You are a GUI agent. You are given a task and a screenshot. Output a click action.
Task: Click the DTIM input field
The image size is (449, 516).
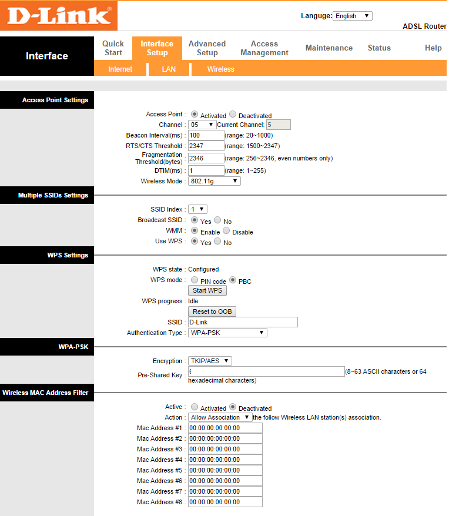pos(206,170)
